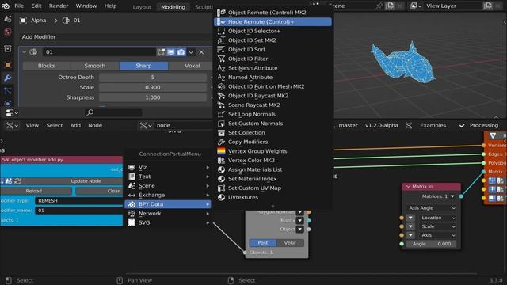Adjust the Octree Depth field
This screenshot has height=285, width=507.
[x=153, y=78]
